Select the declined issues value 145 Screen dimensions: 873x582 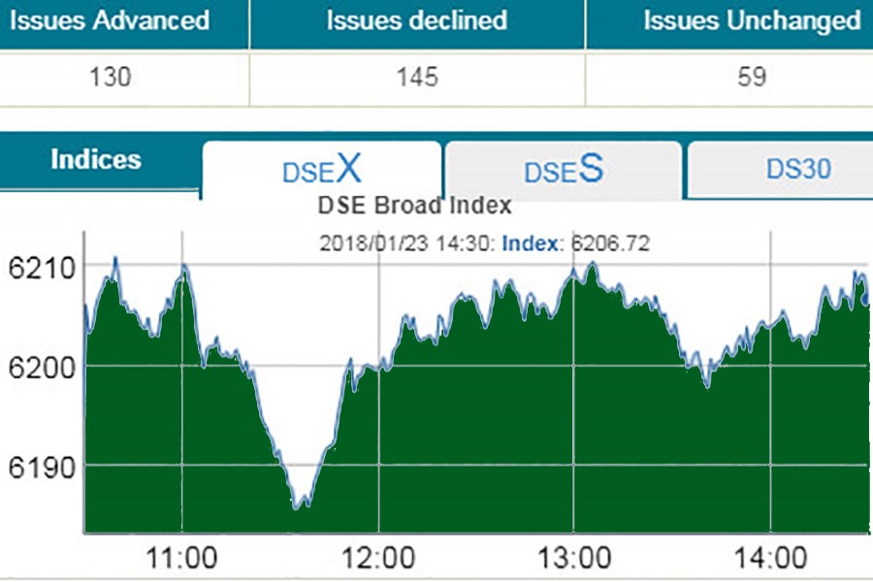coord(417,77)
